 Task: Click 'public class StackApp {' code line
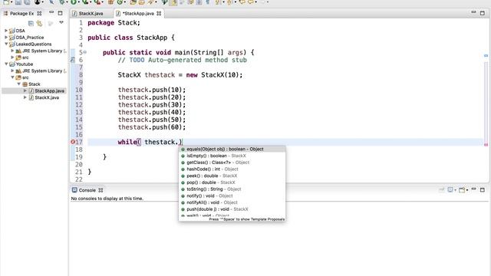pyautogui.click(x=131, y=38)
